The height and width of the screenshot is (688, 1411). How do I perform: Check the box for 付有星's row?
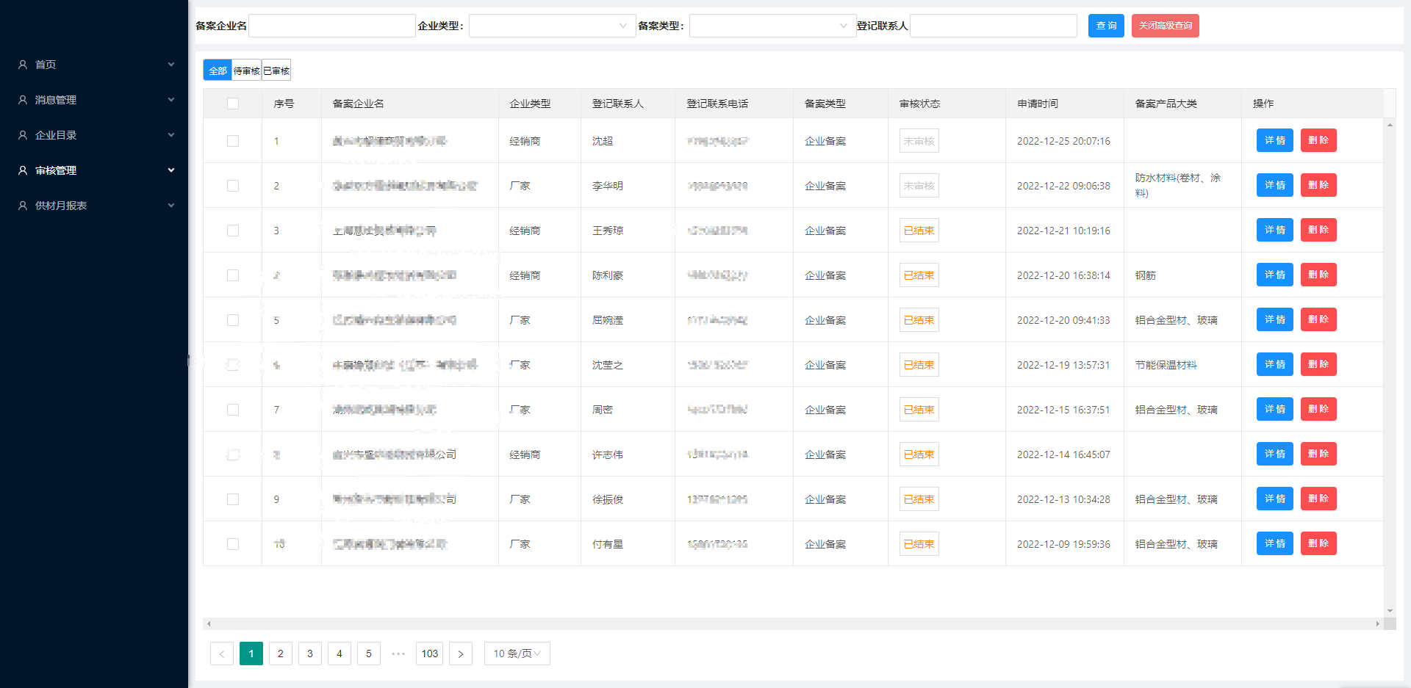233,544
